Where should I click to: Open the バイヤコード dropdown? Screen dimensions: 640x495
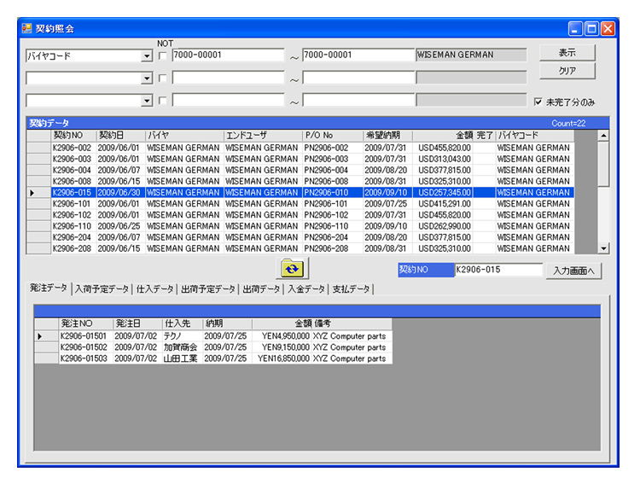[x=147, y=56]
